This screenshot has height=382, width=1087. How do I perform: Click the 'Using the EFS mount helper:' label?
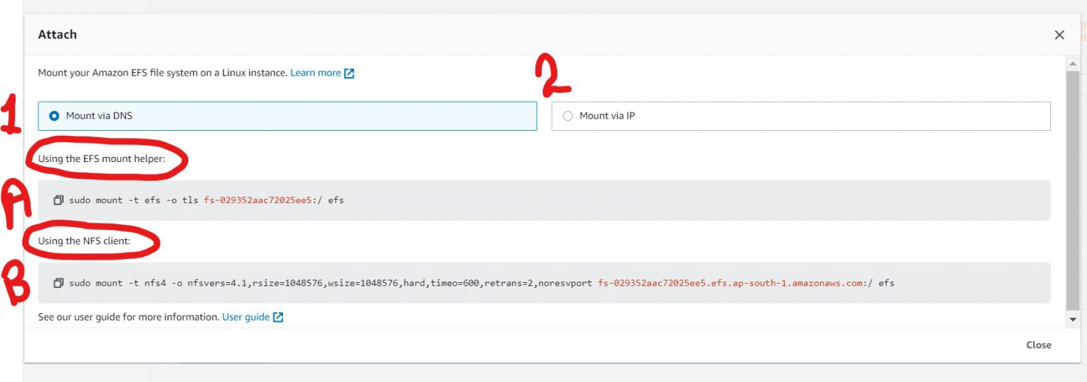click(x=101, y=158)
